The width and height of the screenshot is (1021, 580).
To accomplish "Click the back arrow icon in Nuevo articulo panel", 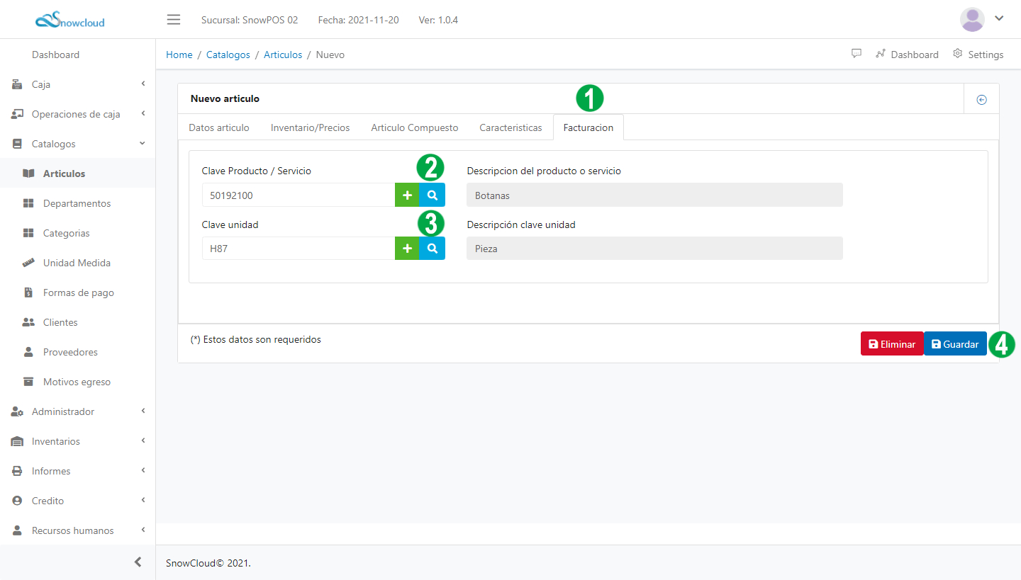I will (981, 99).
